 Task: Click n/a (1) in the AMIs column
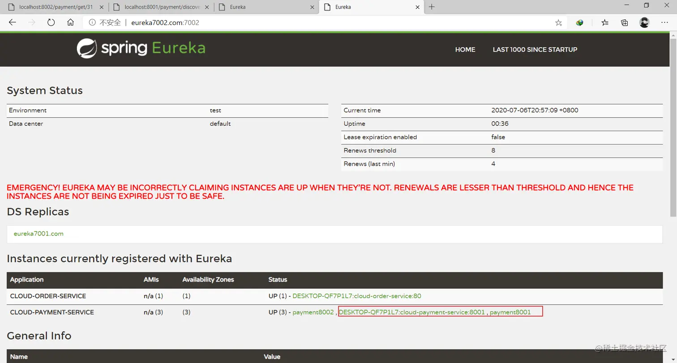point(153,296)
